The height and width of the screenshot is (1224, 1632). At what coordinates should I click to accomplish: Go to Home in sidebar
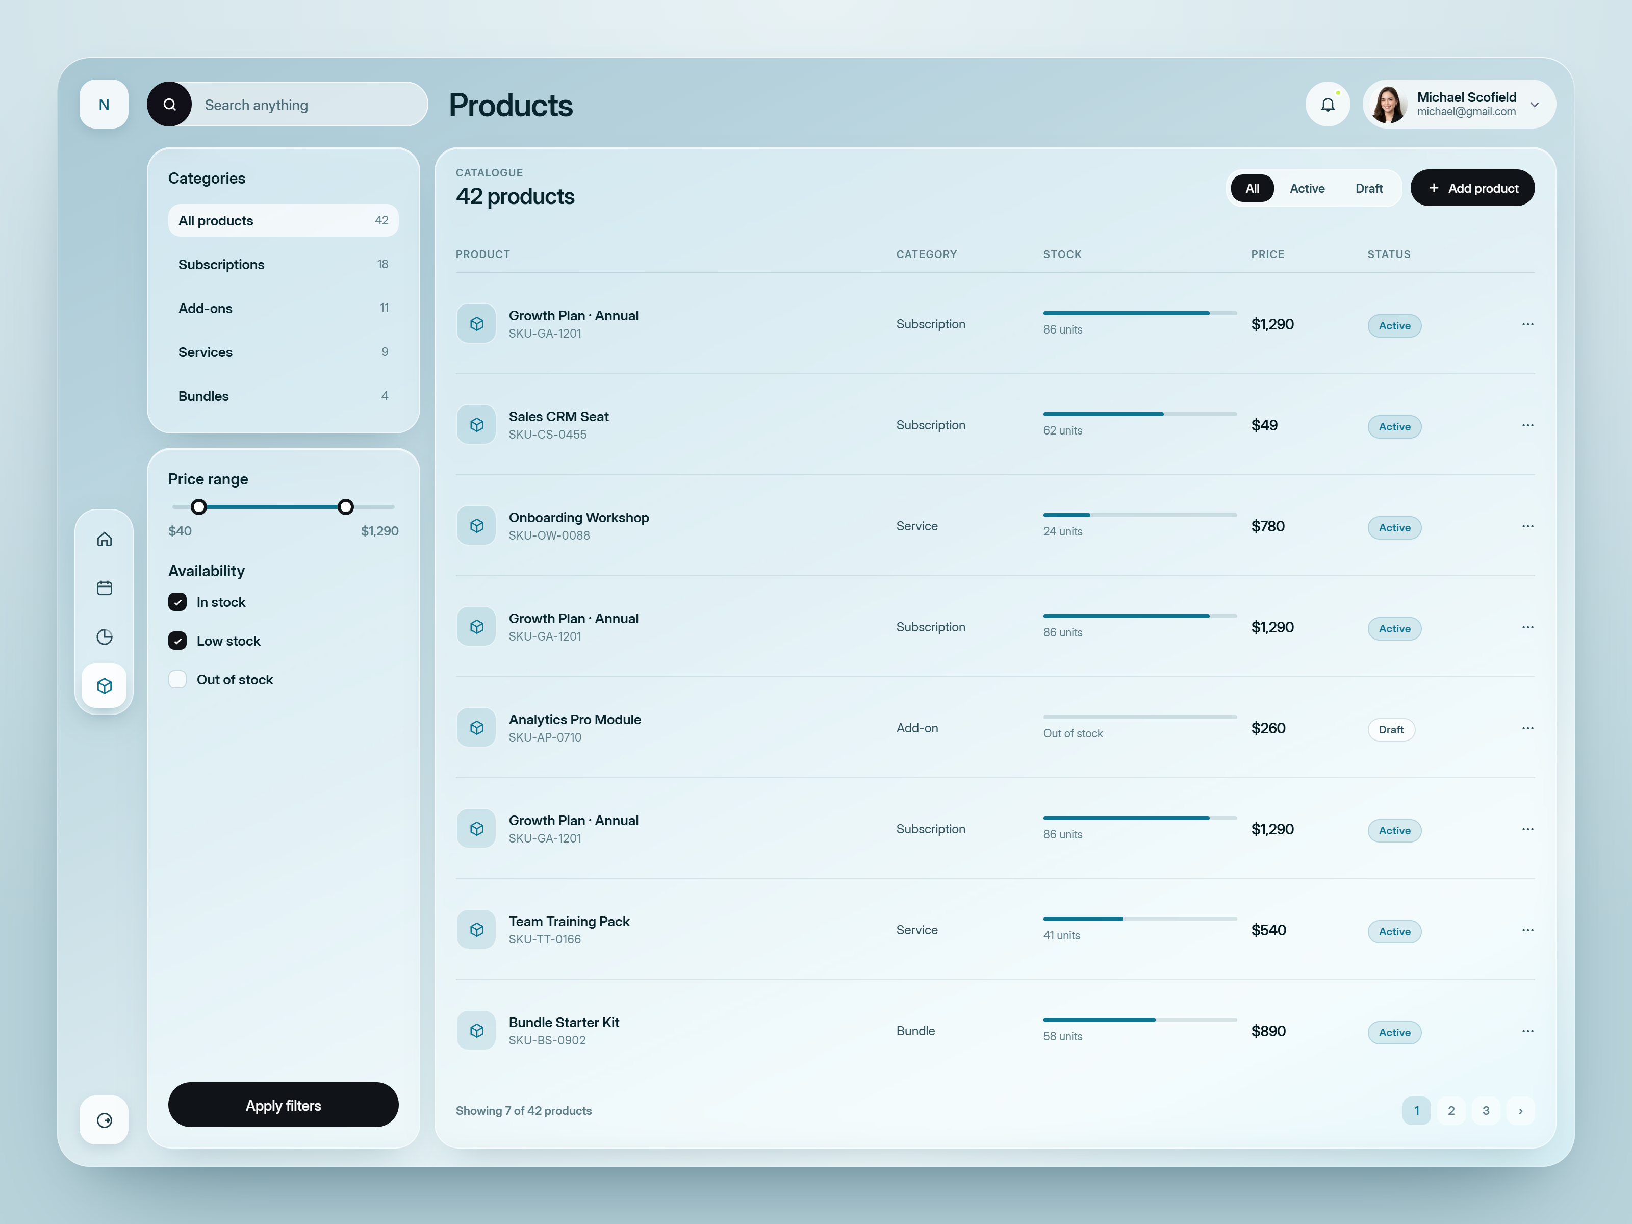point(105,540)
